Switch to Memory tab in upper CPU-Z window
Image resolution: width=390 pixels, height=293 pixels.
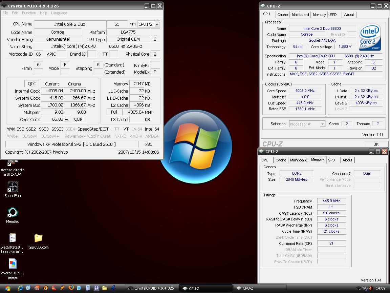(319, 15)
